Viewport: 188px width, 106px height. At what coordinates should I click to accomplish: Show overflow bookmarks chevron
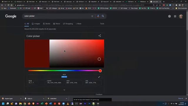click(x=173, y=8)
